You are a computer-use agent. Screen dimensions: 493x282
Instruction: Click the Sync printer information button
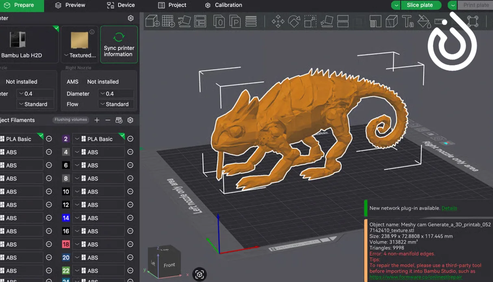pos(119,44)
